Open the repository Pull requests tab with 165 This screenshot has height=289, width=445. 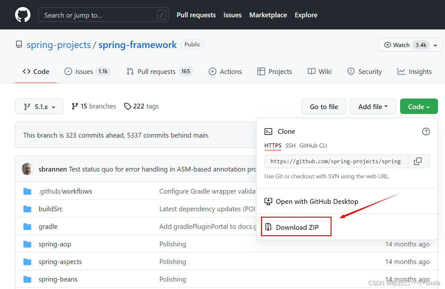tap(160, 71)
